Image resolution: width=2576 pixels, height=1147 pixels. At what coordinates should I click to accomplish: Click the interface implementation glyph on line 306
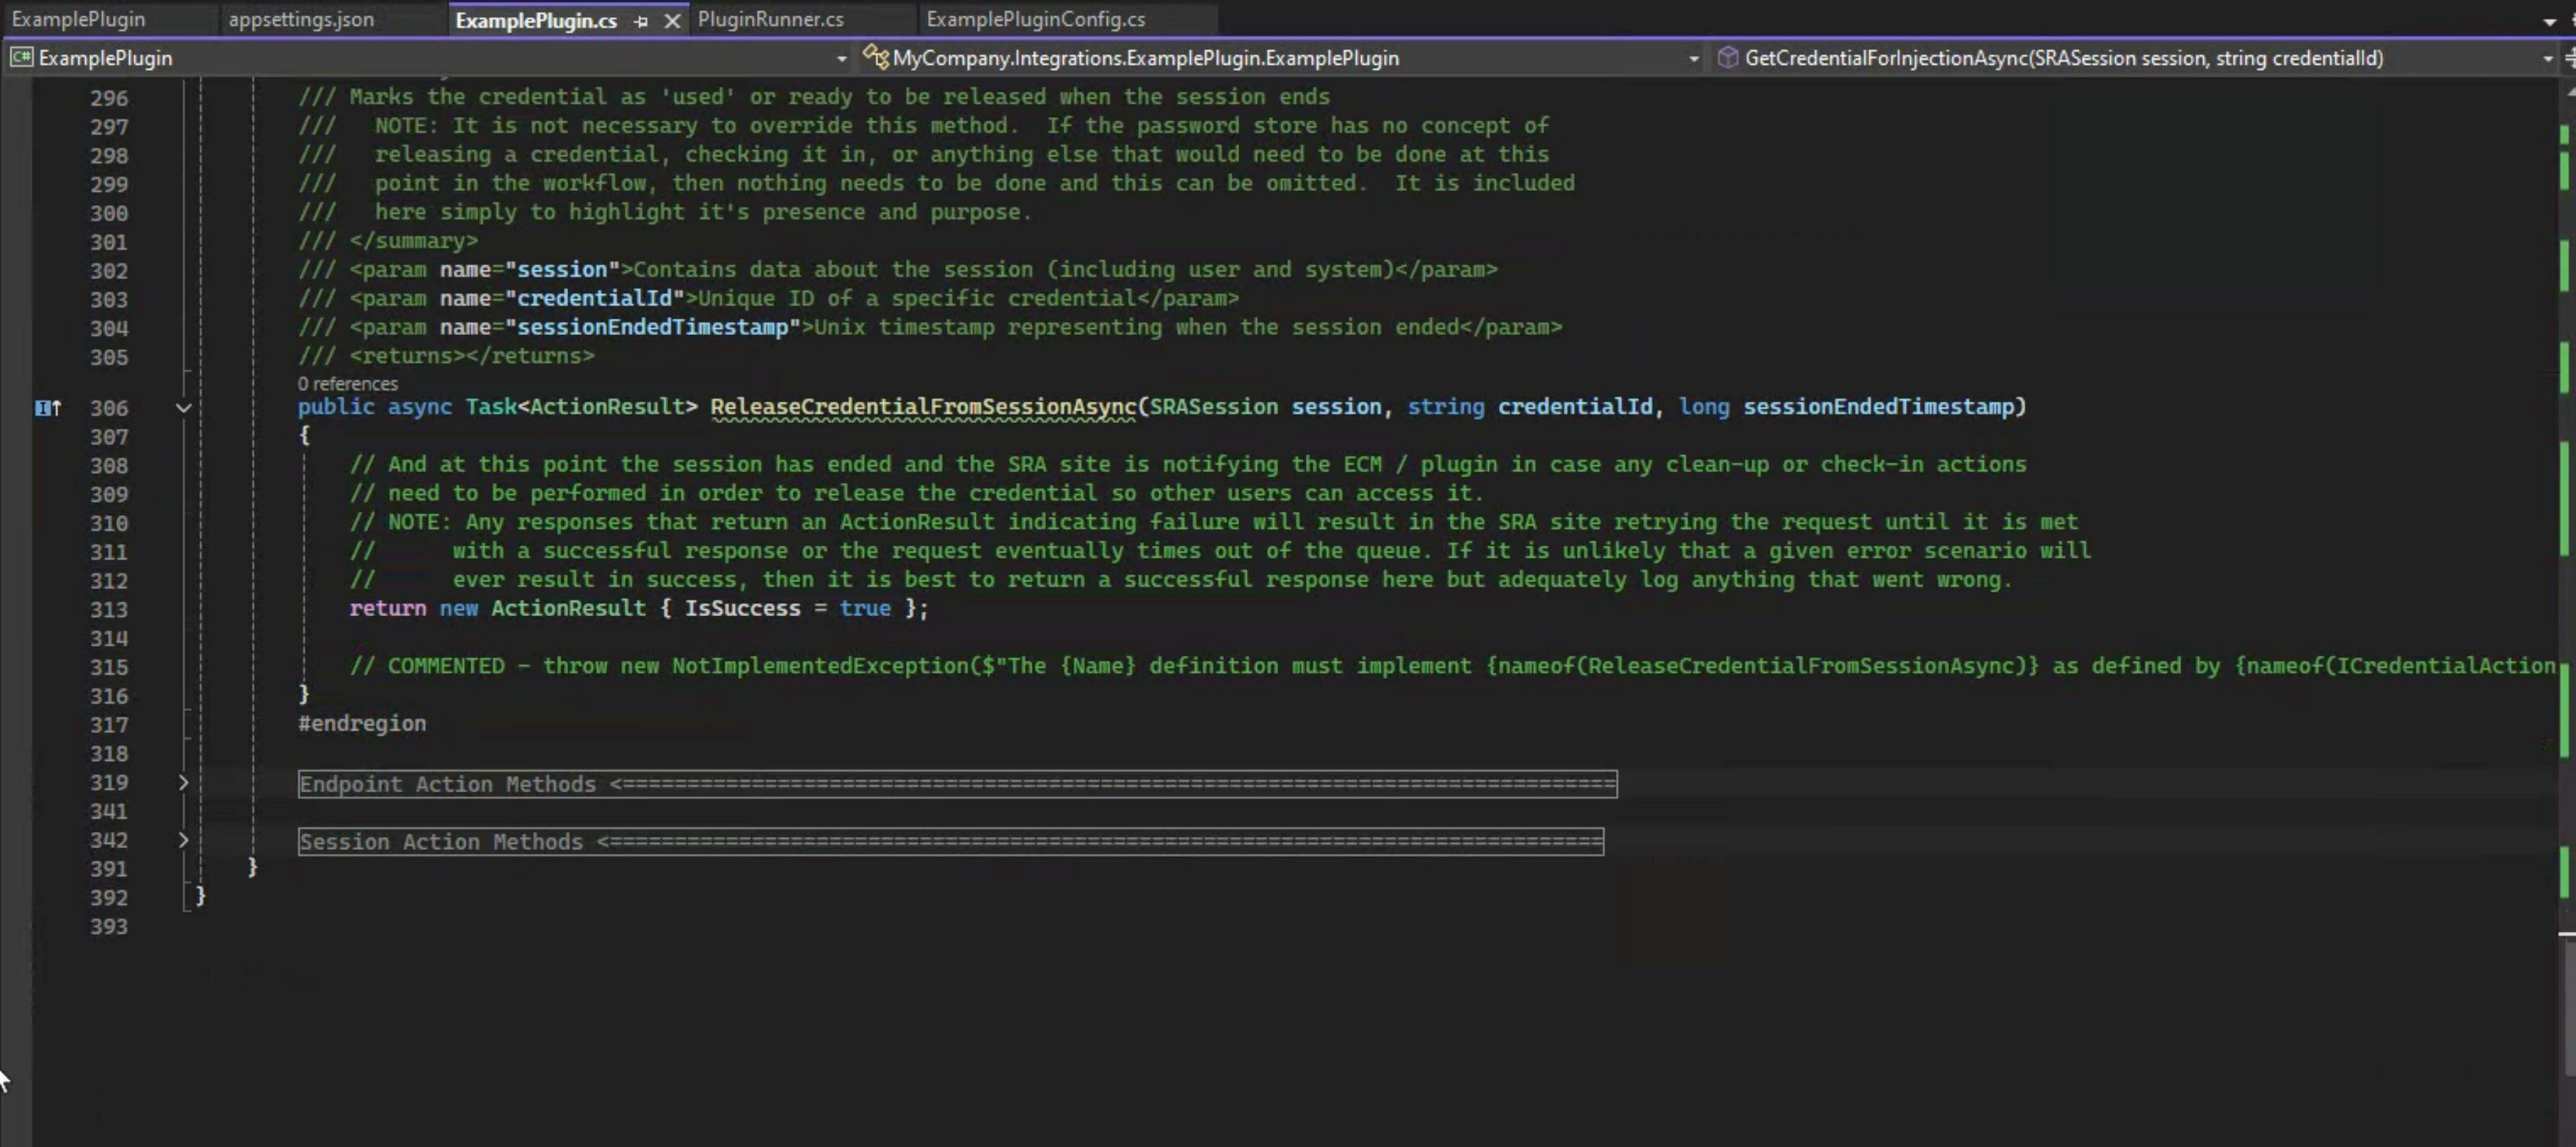(48, 407)
